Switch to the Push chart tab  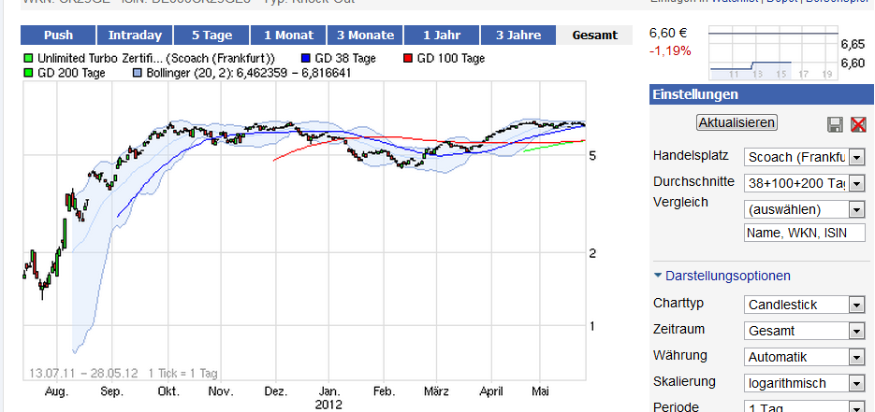click(x=58, y=36)
